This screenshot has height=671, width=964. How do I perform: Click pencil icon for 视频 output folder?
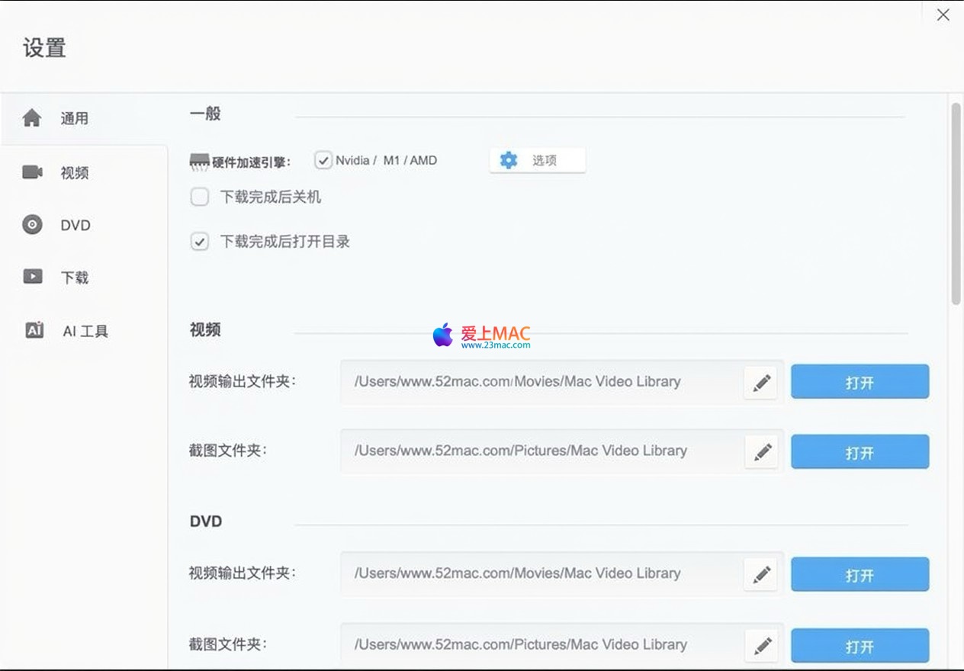tap(761, 383)
